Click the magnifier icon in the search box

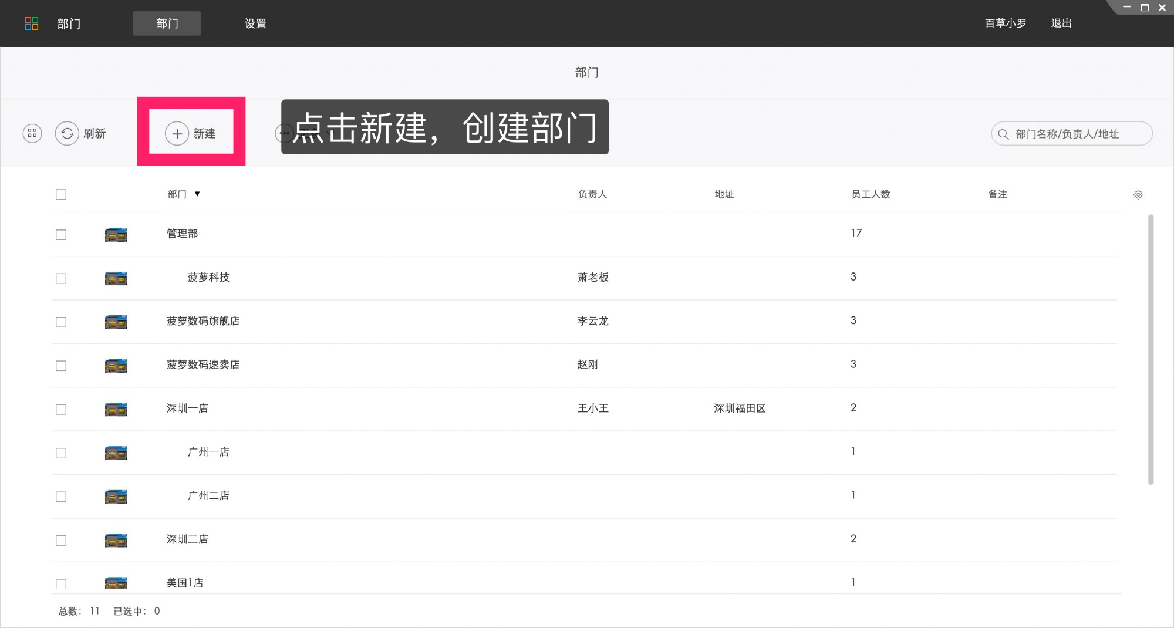(1003, 134)
